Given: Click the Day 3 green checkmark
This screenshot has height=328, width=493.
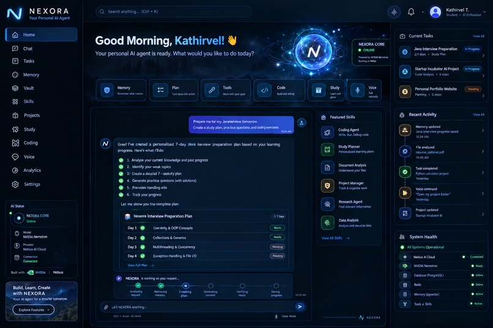Looking at the screenshot, I should [x=143, y=247].
